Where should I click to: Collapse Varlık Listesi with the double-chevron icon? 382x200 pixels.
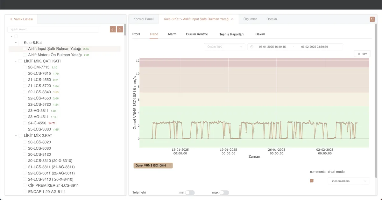(x=11, y=19)
